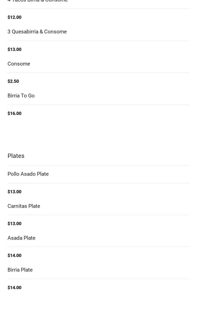Select the $12.00 price label
Image resolution: width=197 pixels, height=315 pixels.
(15, 17)
